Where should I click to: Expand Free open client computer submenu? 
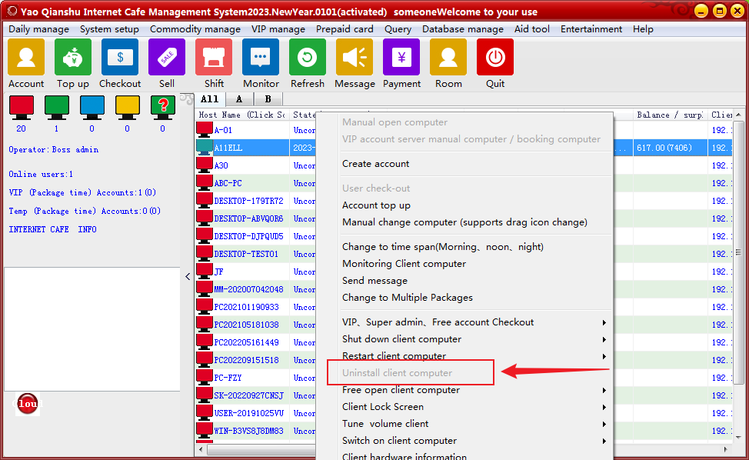604,390
